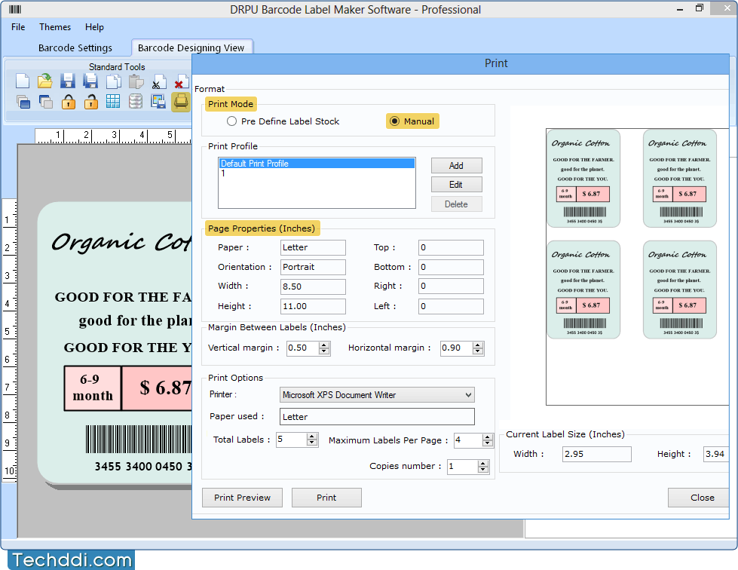
Task: Click the New document icon
Action: tap(22, 81)
